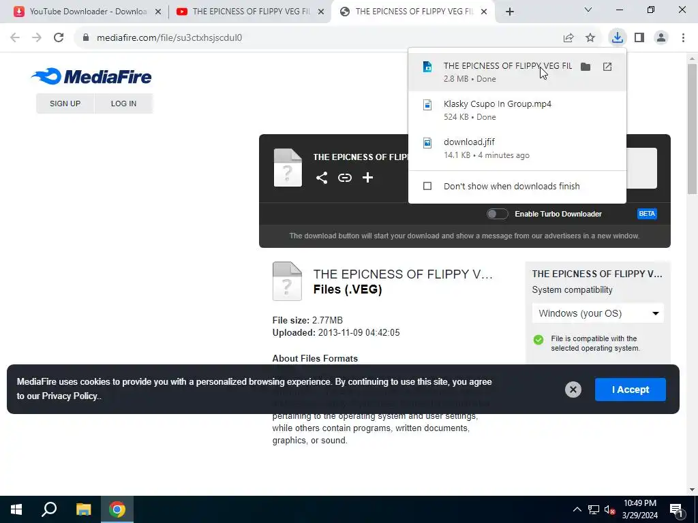The height and width of the screenshot is (523, 698).
Task: Click the BETA badge next to Turbo Downloader
Action: click(x=647, y=214)
